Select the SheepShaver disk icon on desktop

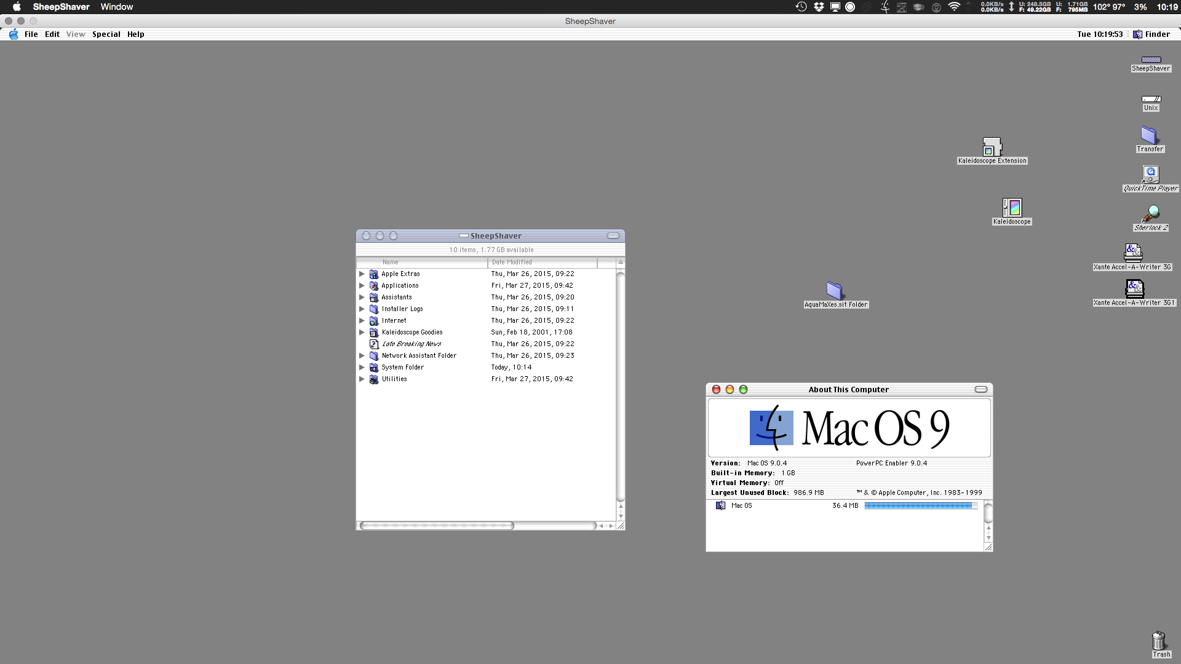tap(1151, 60)
